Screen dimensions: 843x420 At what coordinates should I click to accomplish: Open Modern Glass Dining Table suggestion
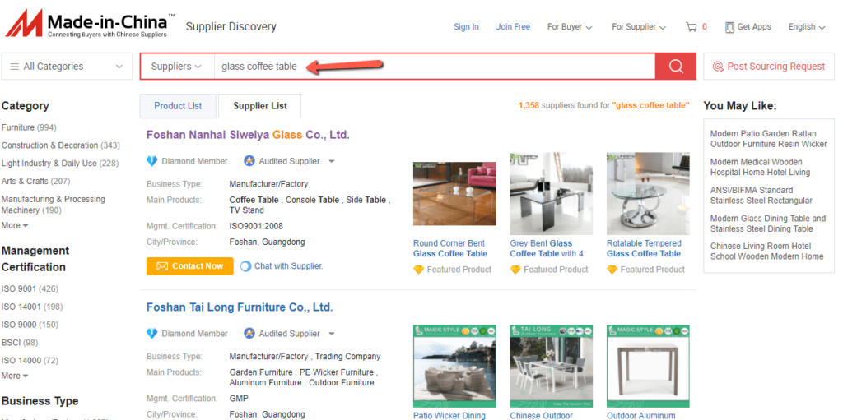[x=768, y=224]
